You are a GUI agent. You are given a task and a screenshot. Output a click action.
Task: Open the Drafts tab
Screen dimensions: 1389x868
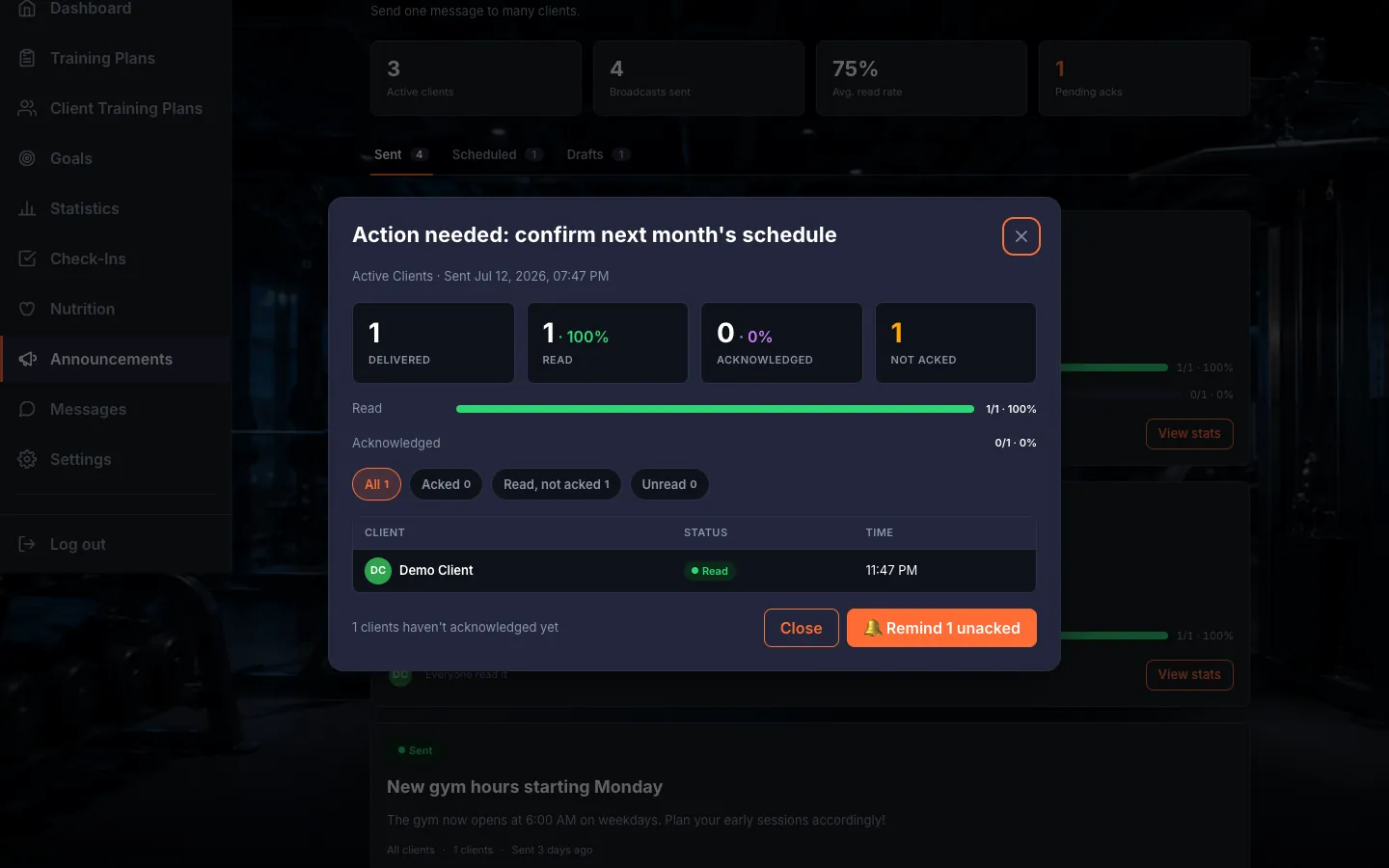click(x=598, y=154)
